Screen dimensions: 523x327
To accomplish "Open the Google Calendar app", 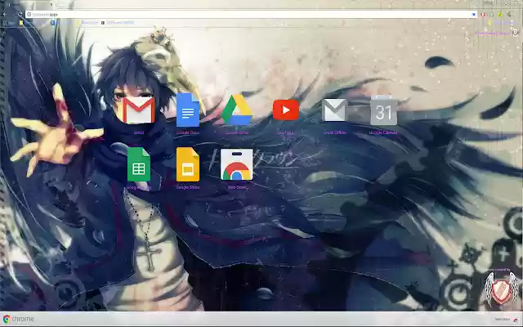I will (383, 110).
